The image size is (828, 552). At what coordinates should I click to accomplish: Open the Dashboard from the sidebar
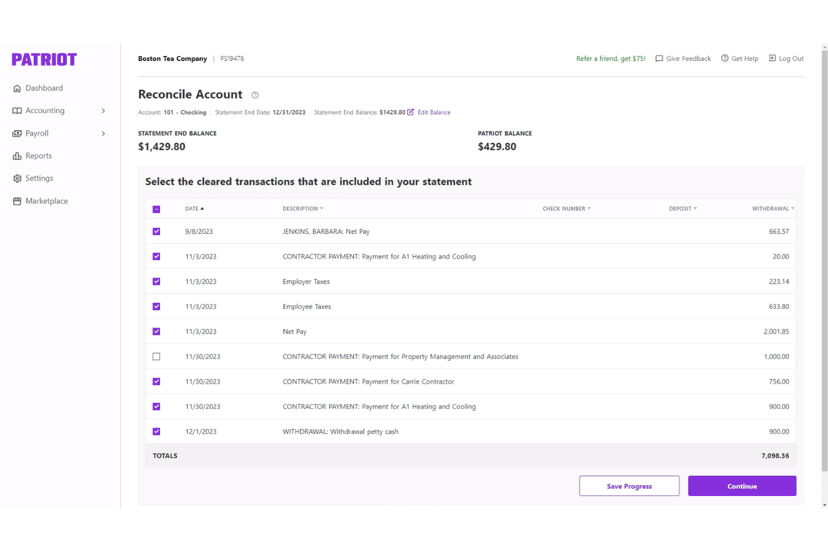click(x=44, y=88)
